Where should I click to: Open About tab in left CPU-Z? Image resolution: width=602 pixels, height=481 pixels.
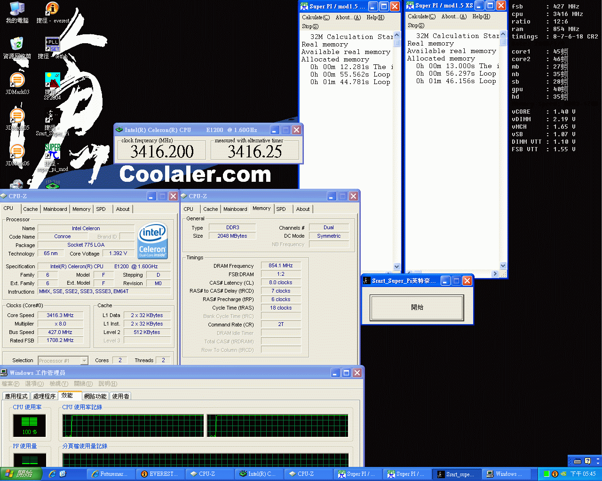[123, 209]
